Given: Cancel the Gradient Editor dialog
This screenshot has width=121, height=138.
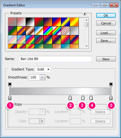Looking at the screenshot, I should 106,23.
